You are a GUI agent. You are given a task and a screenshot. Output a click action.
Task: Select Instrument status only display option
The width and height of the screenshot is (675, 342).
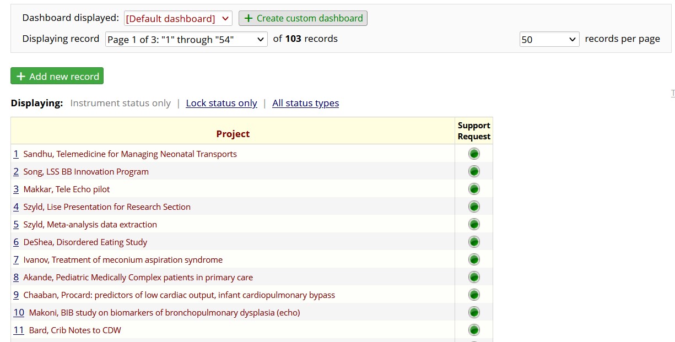(120, 104)
